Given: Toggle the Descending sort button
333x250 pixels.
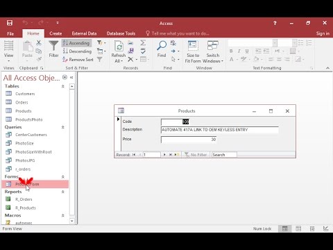Looking at the screenshot, I should 78,51.
